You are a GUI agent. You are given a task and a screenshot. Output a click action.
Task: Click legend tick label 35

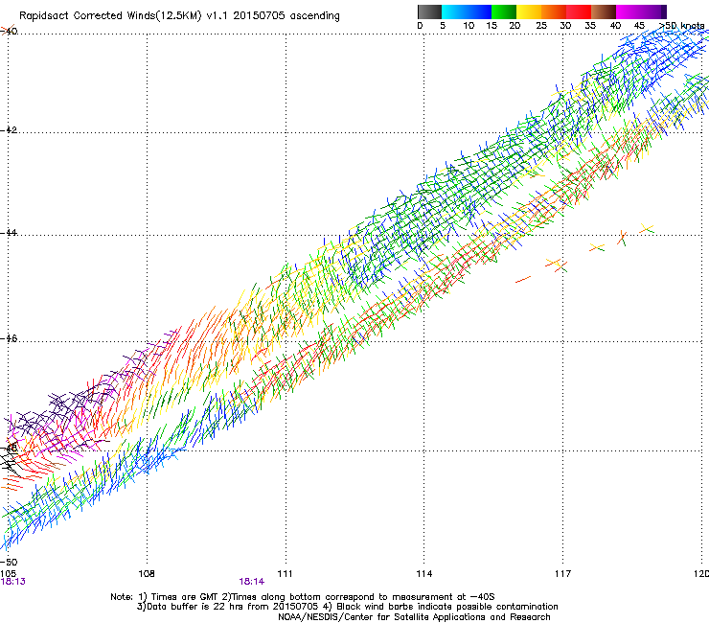pos(590,26)
